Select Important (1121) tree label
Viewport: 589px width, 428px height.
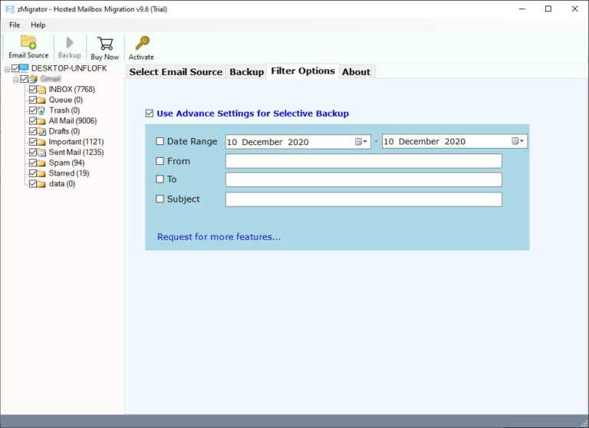click(76, 142)
